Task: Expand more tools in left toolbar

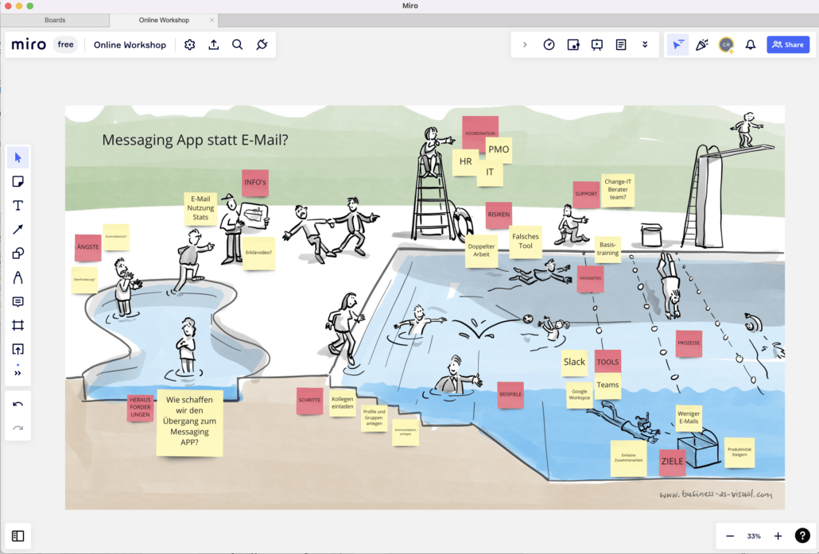Action: tap(18, 372)
